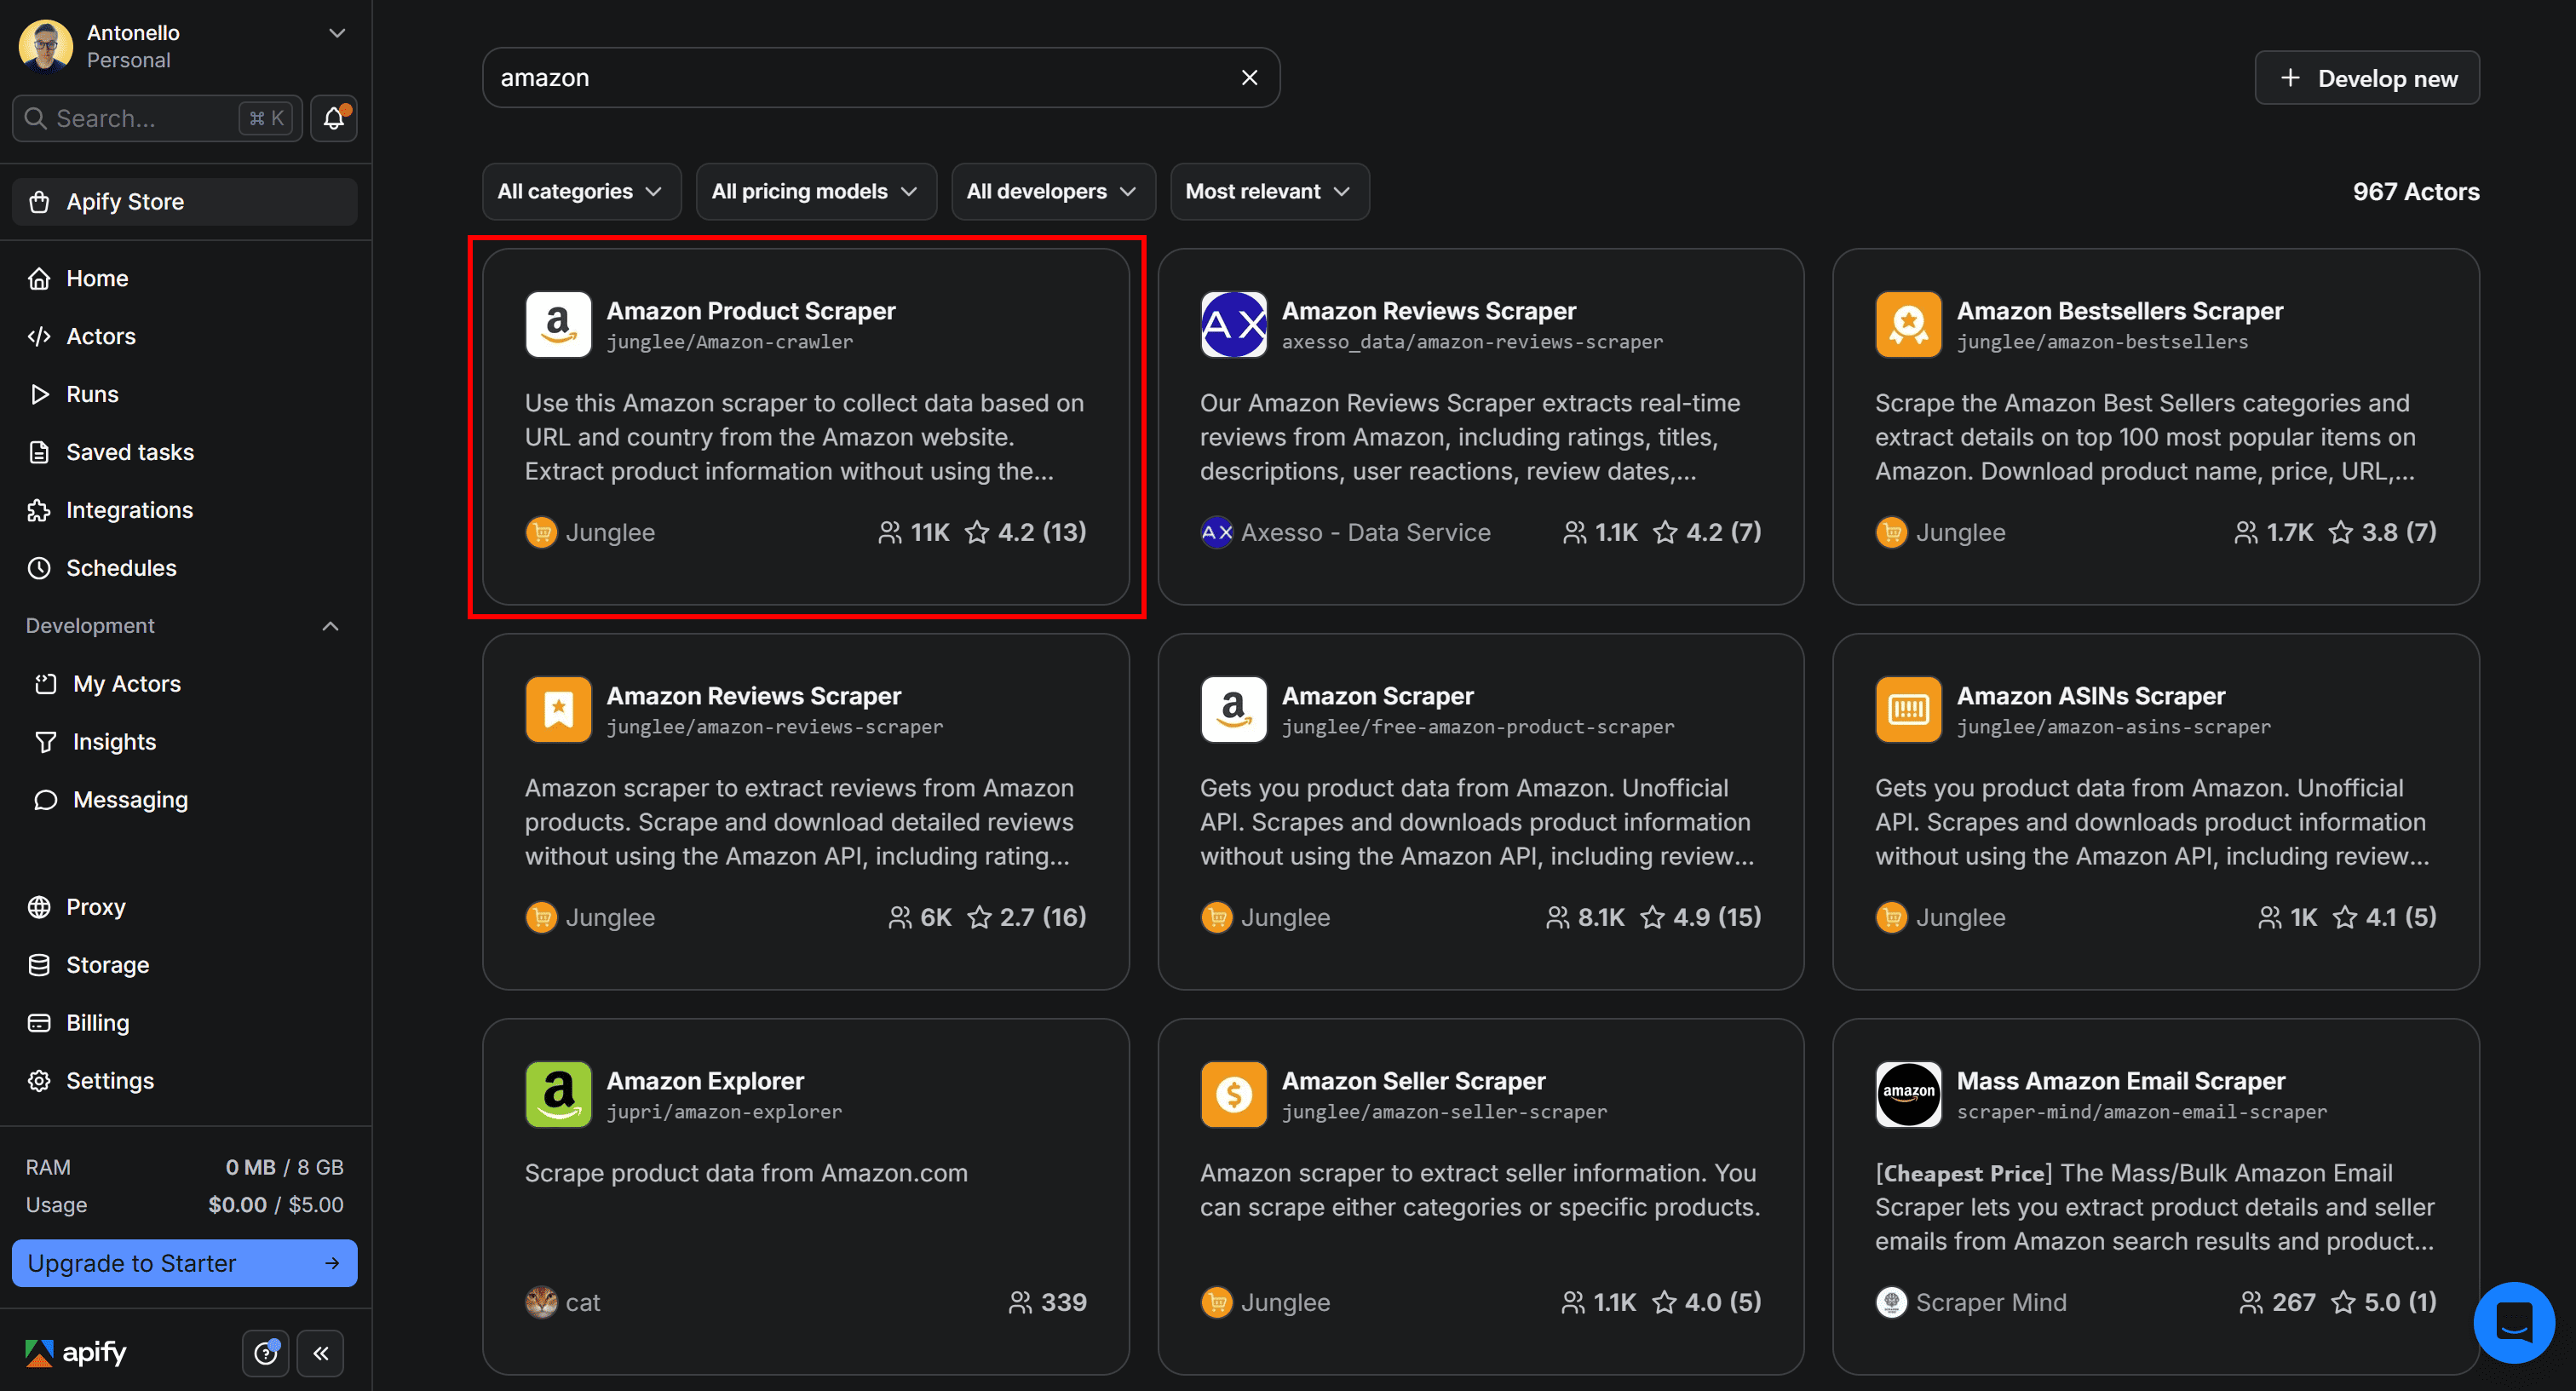Open notifications via the bell icon
The image size is (2576, 1391).
(x=333, y=118)
